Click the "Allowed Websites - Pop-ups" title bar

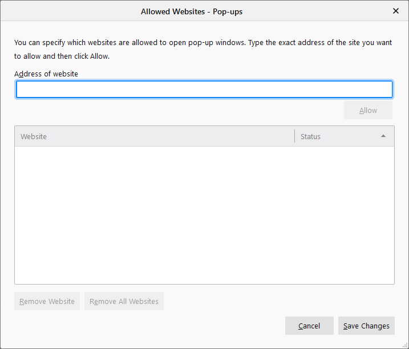coord(192,11)
